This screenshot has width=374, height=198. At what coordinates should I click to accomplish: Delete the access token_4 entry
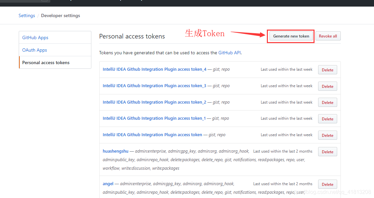coord(327,70)
